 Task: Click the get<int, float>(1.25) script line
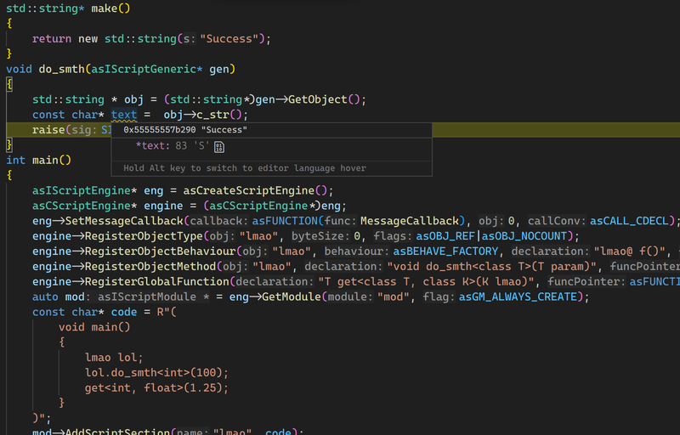156,387
